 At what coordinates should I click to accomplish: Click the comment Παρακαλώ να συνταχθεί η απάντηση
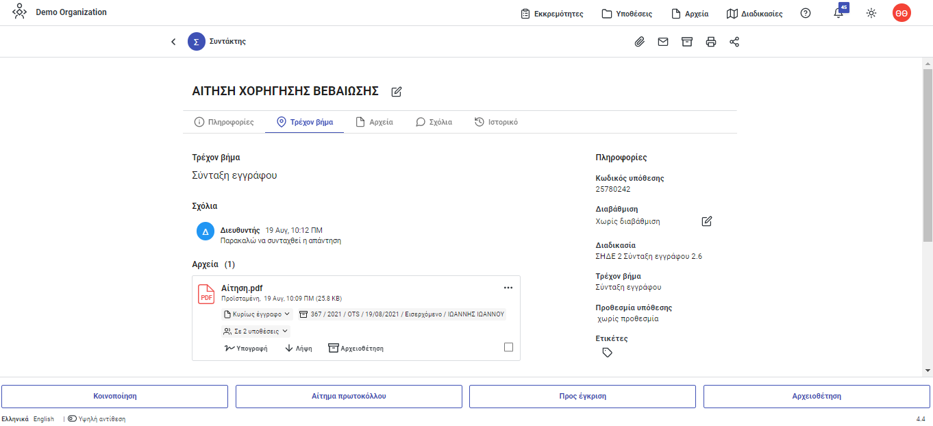coord(281,241)
